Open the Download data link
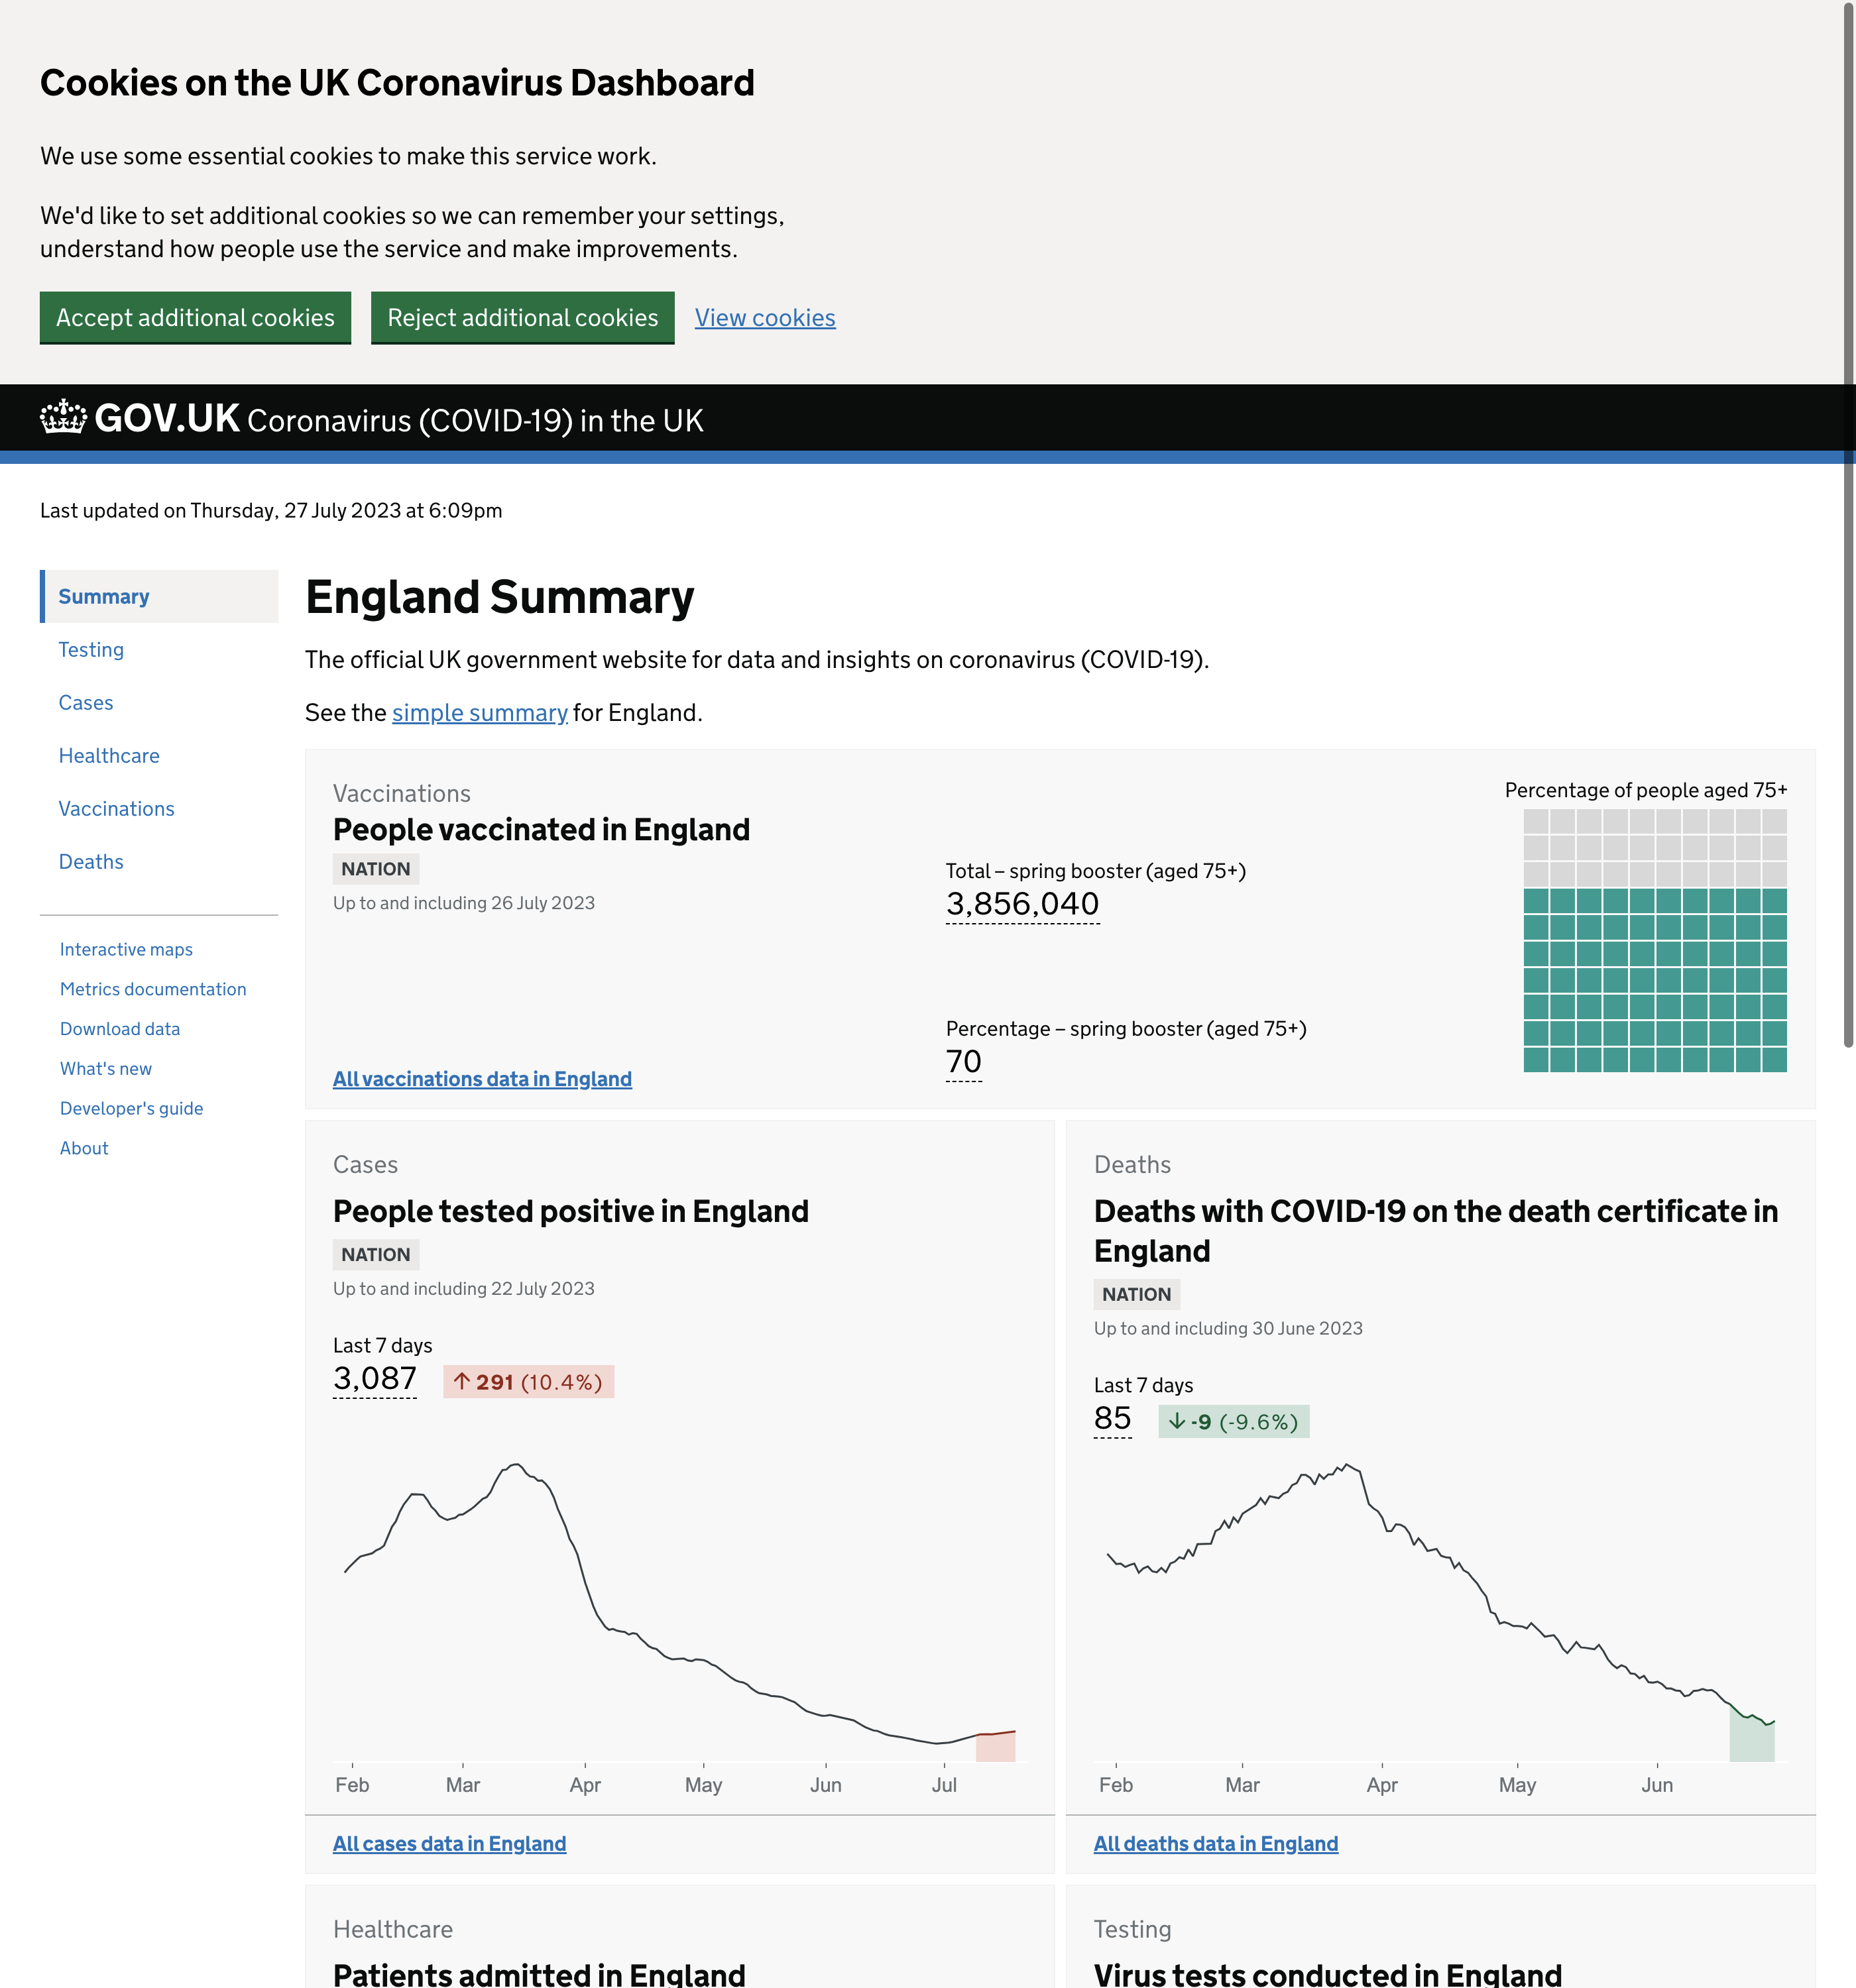Viewport: 1856px width, 1988px height. [120, 1029]
